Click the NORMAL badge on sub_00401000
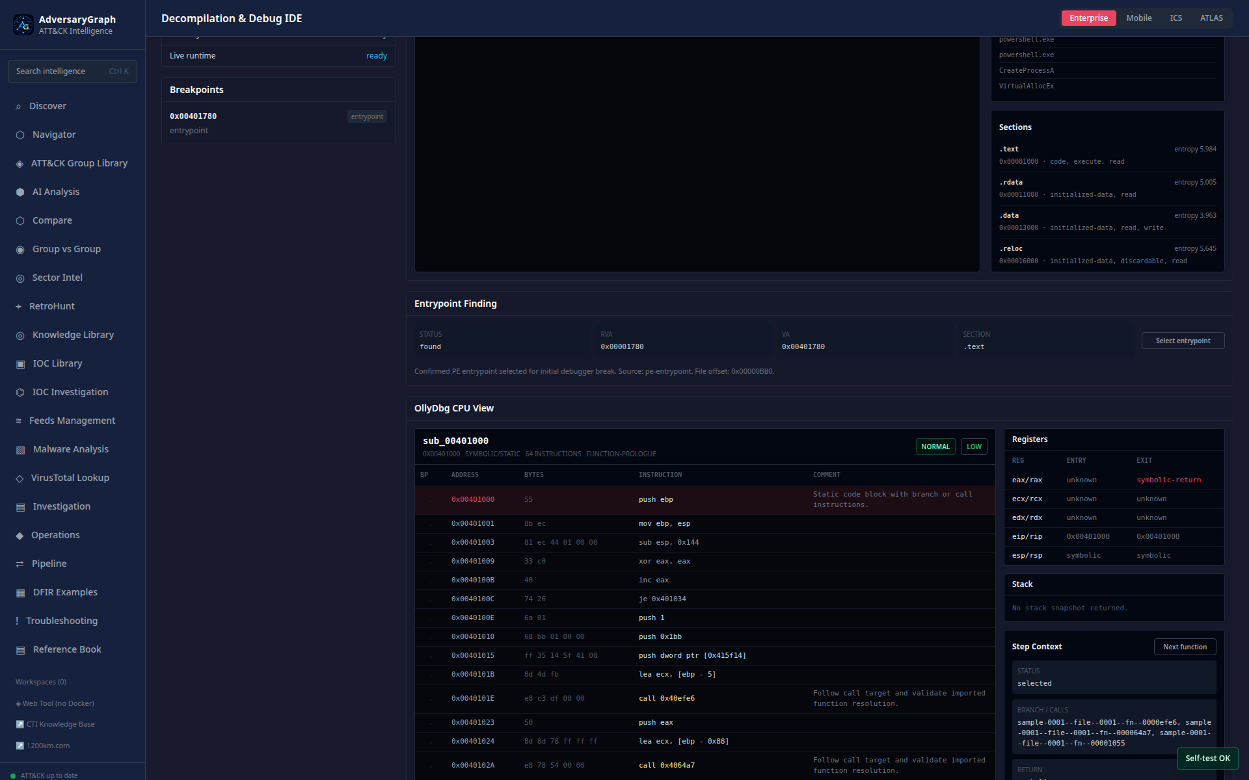1249x780 pixels. [935, 447]
